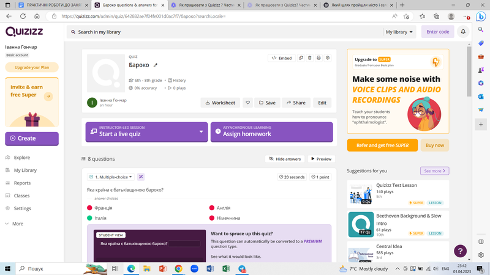
Task: Click browser refresh button
Action: (x=23, y=16)
